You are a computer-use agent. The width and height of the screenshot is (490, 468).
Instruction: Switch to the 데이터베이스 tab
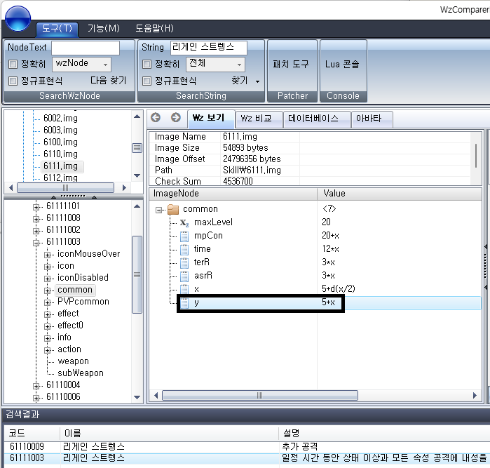pos(317,119)
